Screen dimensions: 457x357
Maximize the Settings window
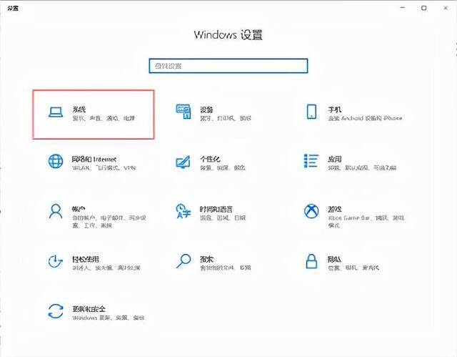coord(424,8)
